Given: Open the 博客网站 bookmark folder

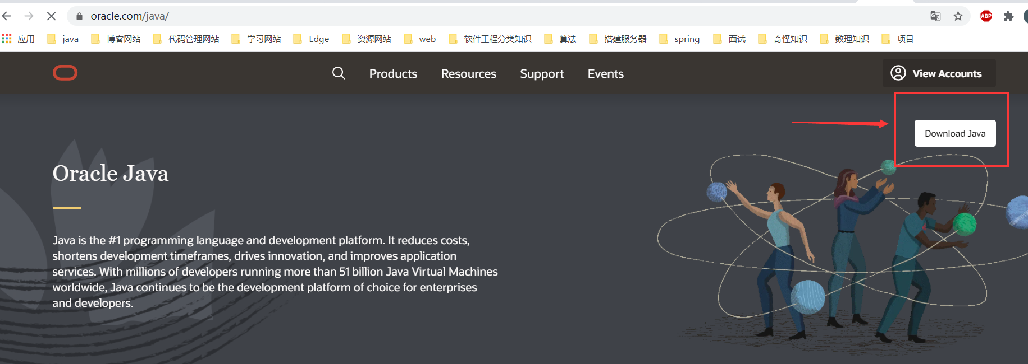Looking at the screenshot, I should (116, 39).
